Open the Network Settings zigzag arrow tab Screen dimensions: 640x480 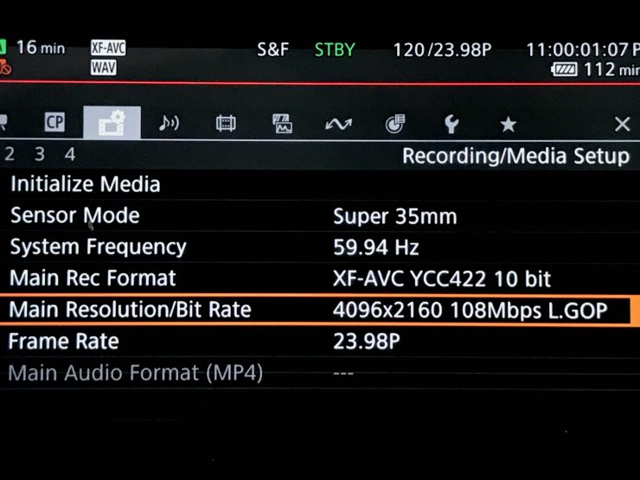pyautogui.click(x=338, y=124)
